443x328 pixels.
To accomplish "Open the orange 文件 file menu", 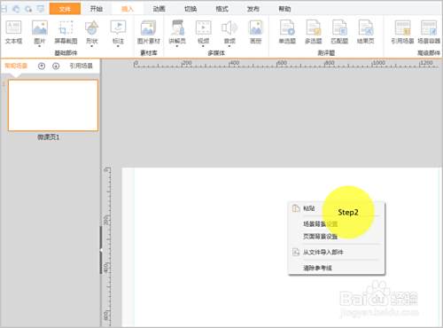I will tap(65, 9).
